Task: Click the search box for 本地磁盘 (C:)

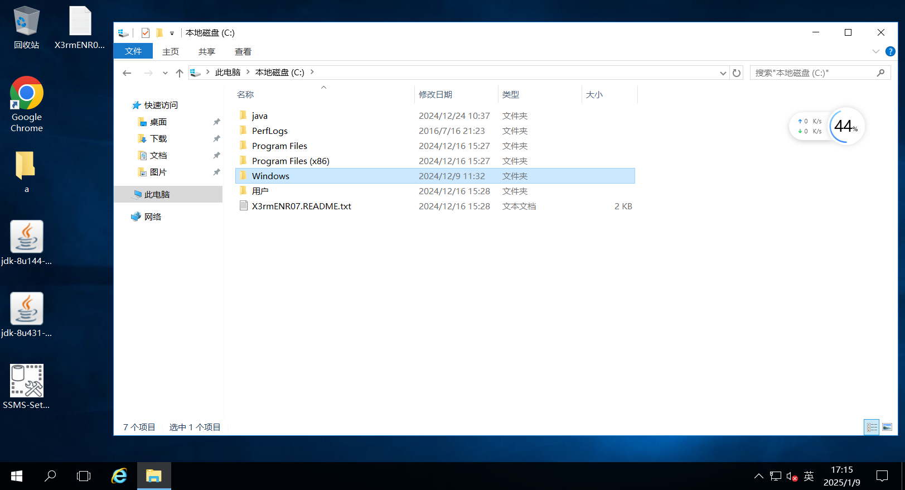Action: tap(820, 73)
